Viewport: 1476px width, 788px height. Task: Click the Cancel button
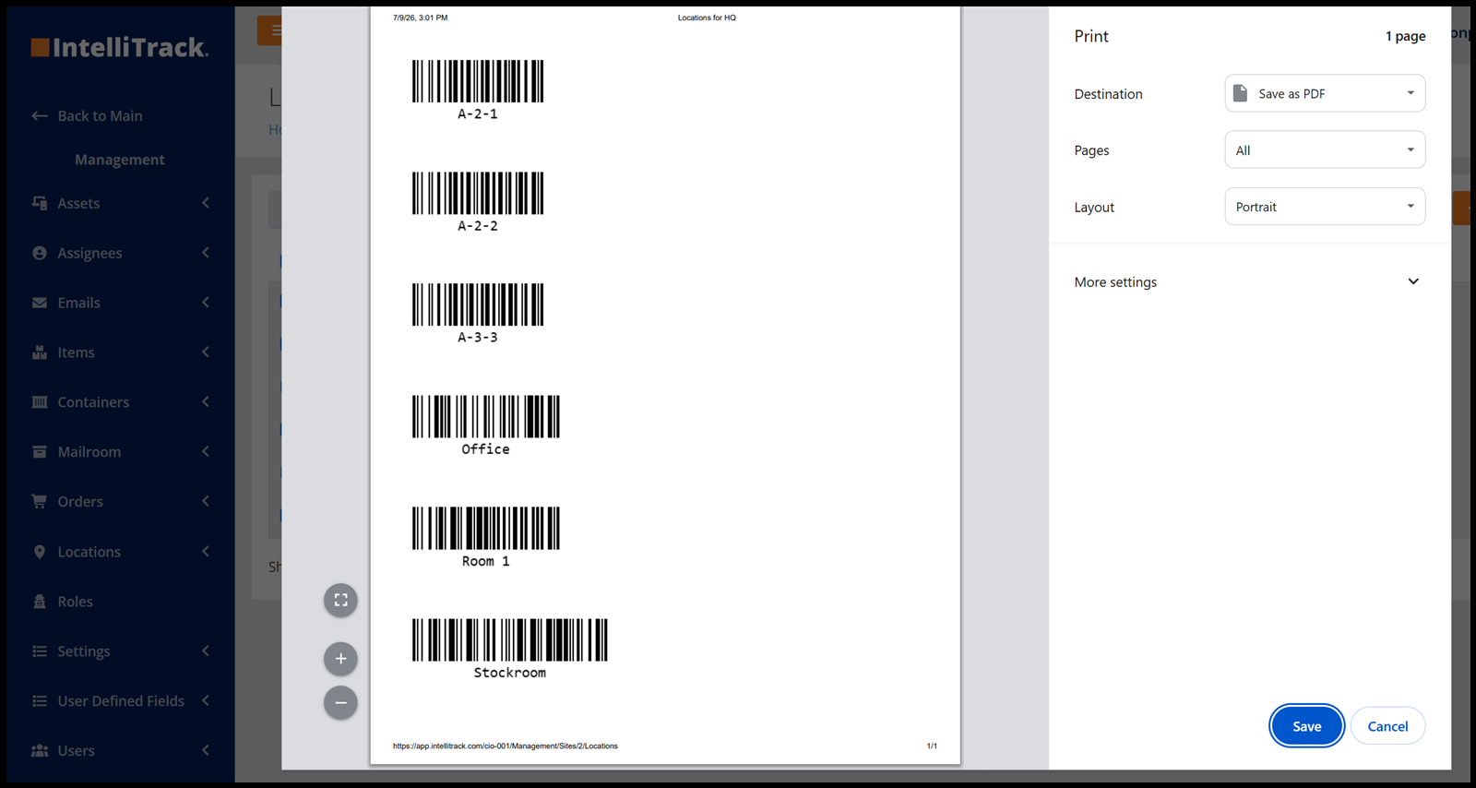[1387, 726]
